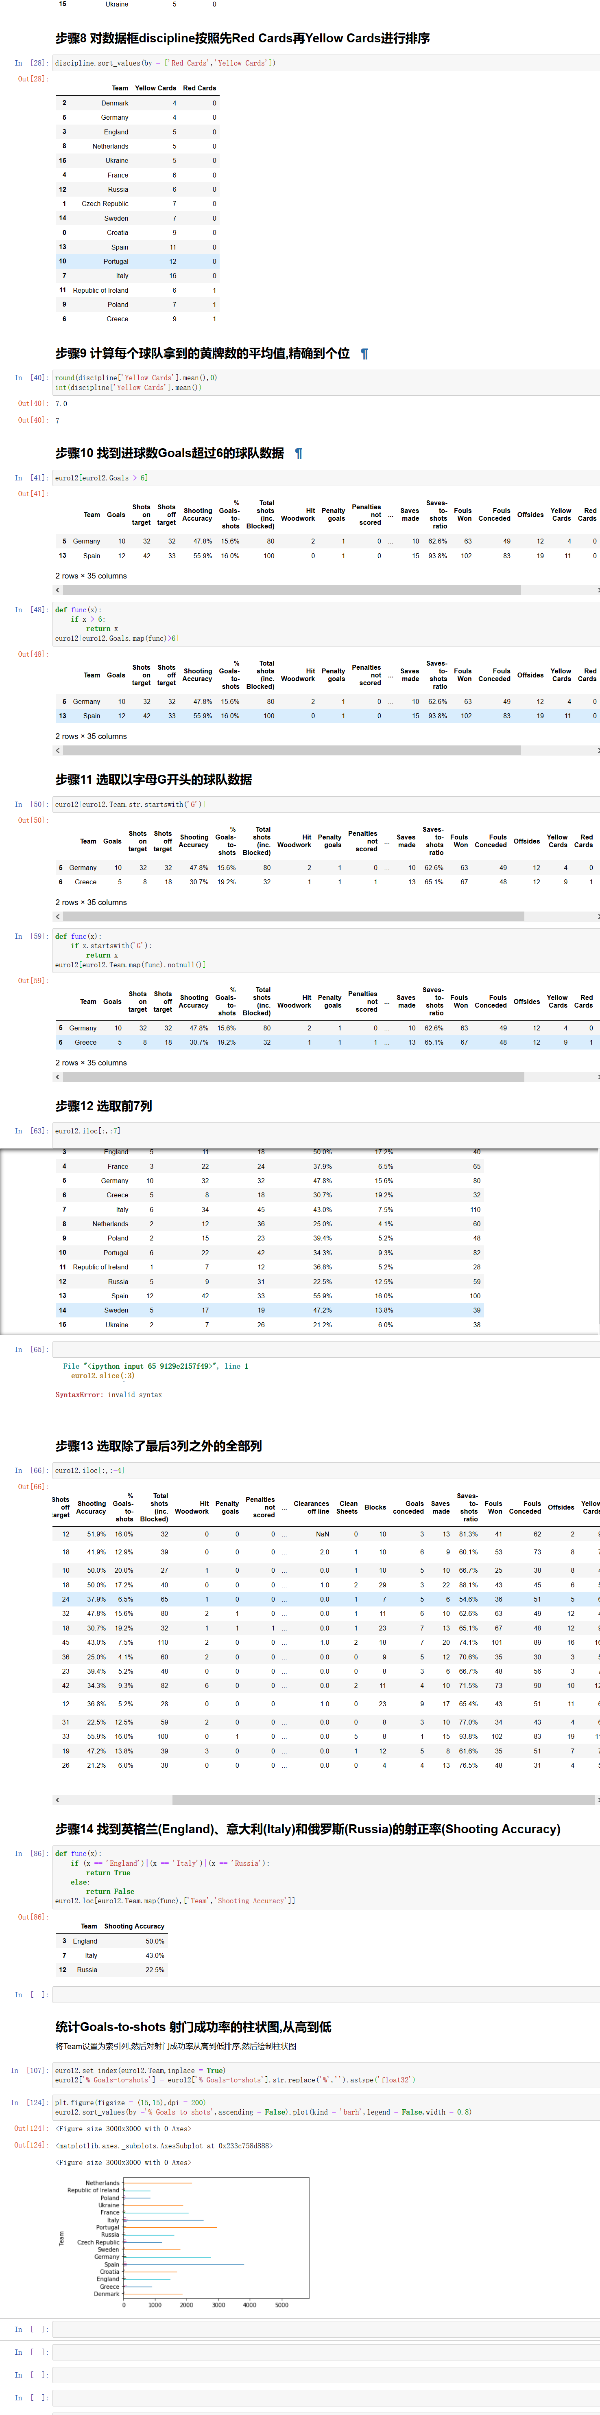Click into the euro12.iloc[:,:7] code cell

pyautogui.click(x=318, y=1131)
